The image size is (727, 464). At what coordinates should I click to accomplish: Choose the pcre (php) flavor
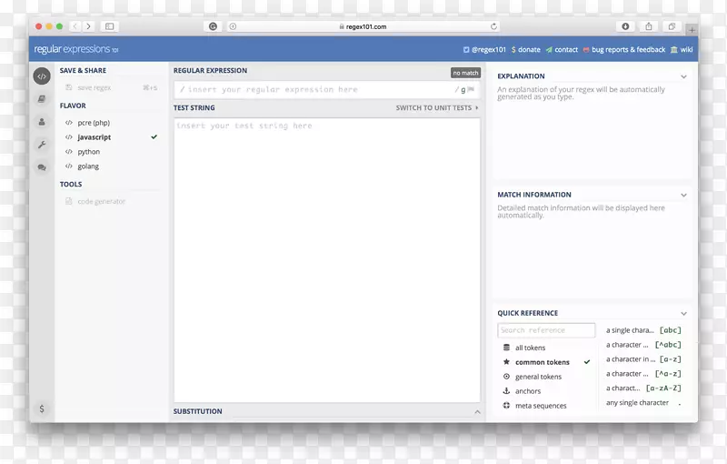click(x=93, y=123)
